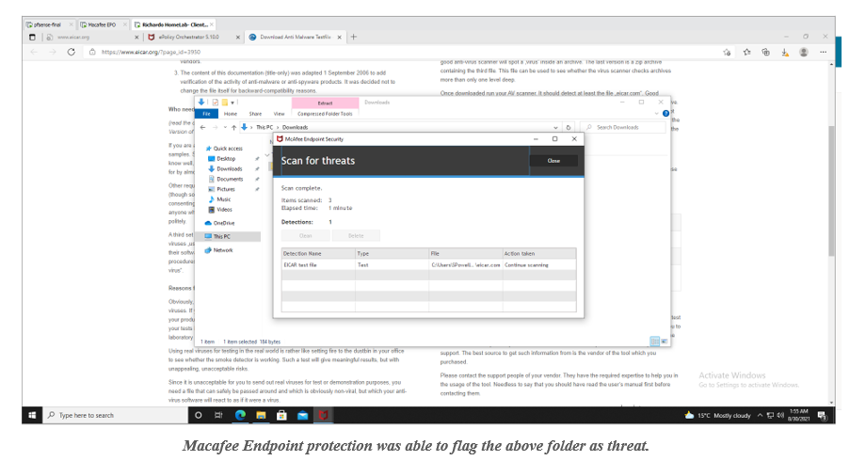The width and height of the screenshot is (850, 461).
Task: Switch Explorer to large icons view
Action: [664, 342]
